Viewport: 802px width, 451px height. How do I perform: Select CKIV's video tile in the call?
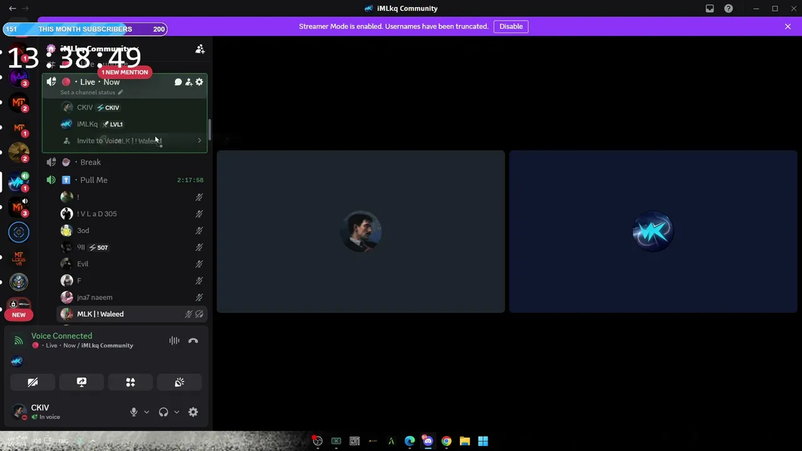361,231
